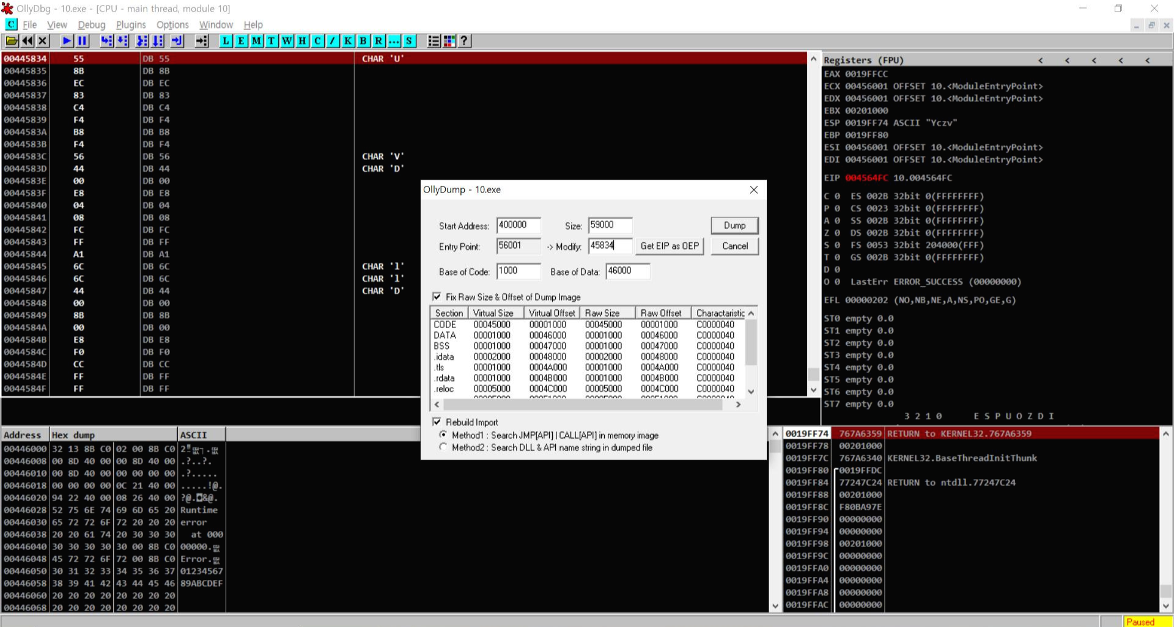Close the debugged program with X icon
This screenshot has height=627, width=1174.
(x=42, y=41)
